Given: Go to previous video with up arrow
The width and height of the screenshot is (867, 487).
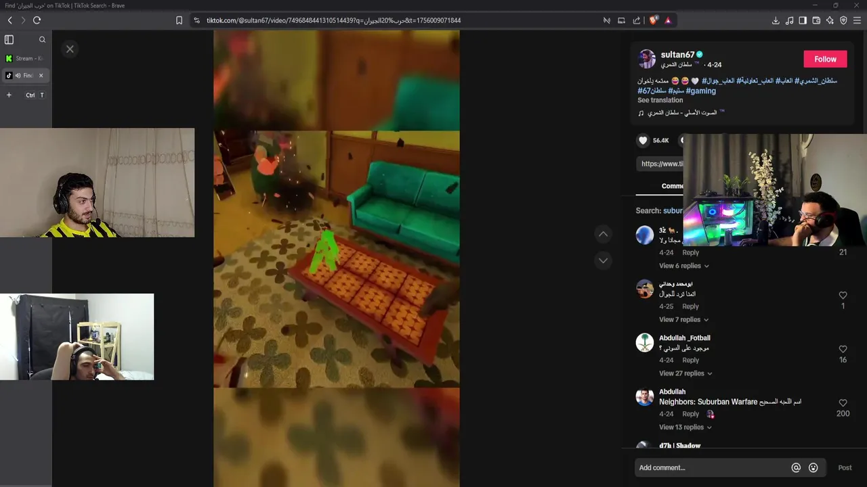Looking at the screenshot, I should (603, 234).
